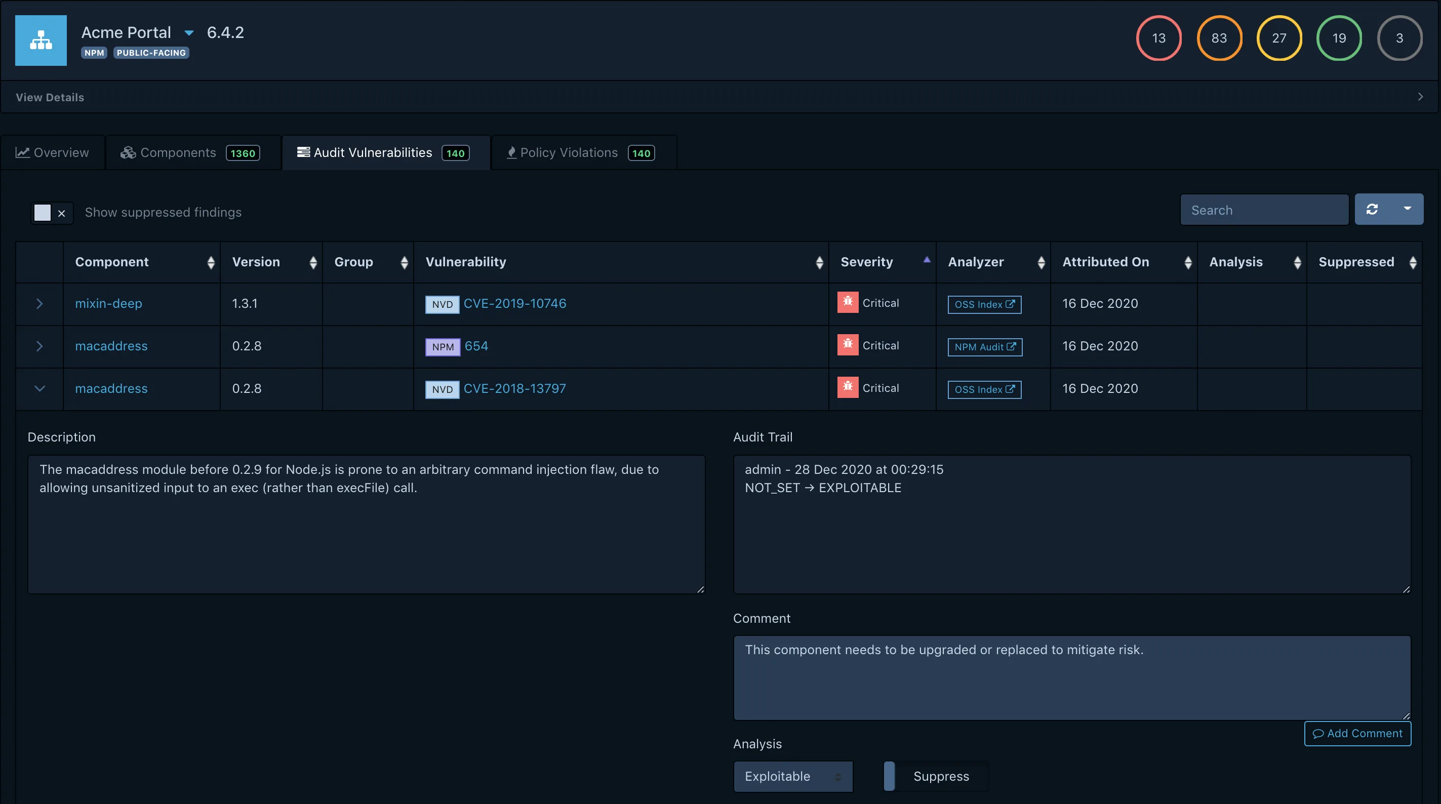Click the Policy Violations flame icon

point(511,152)
